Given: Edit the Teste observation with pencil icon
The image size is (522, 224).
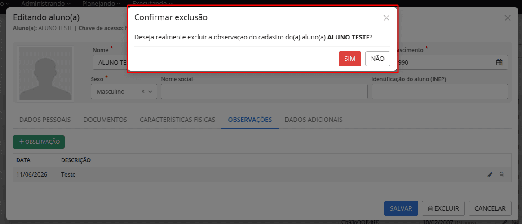Looking at the screenshot, I should tap(490, 175).
